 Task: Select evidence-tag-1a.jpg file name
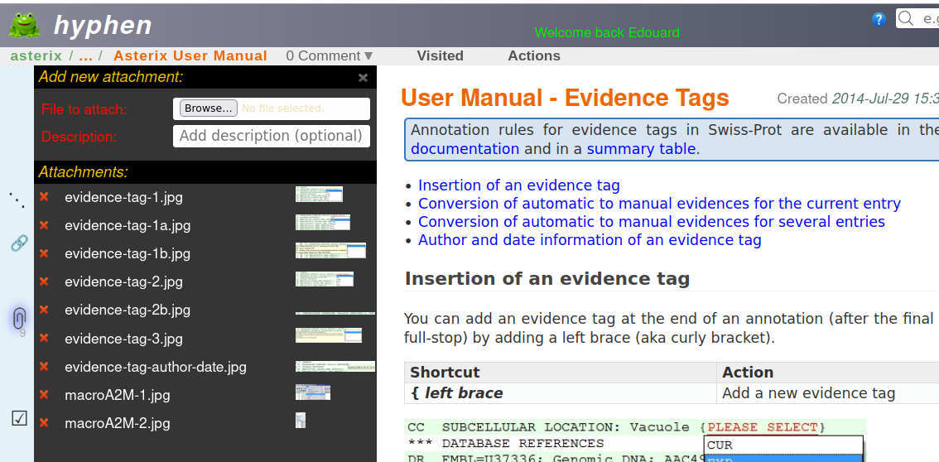click(128, 225)
